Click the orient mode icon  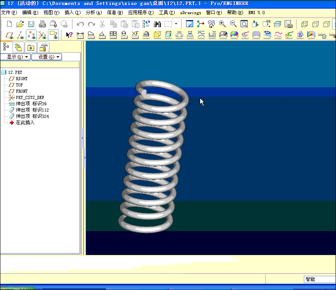[x=211, y=24]
